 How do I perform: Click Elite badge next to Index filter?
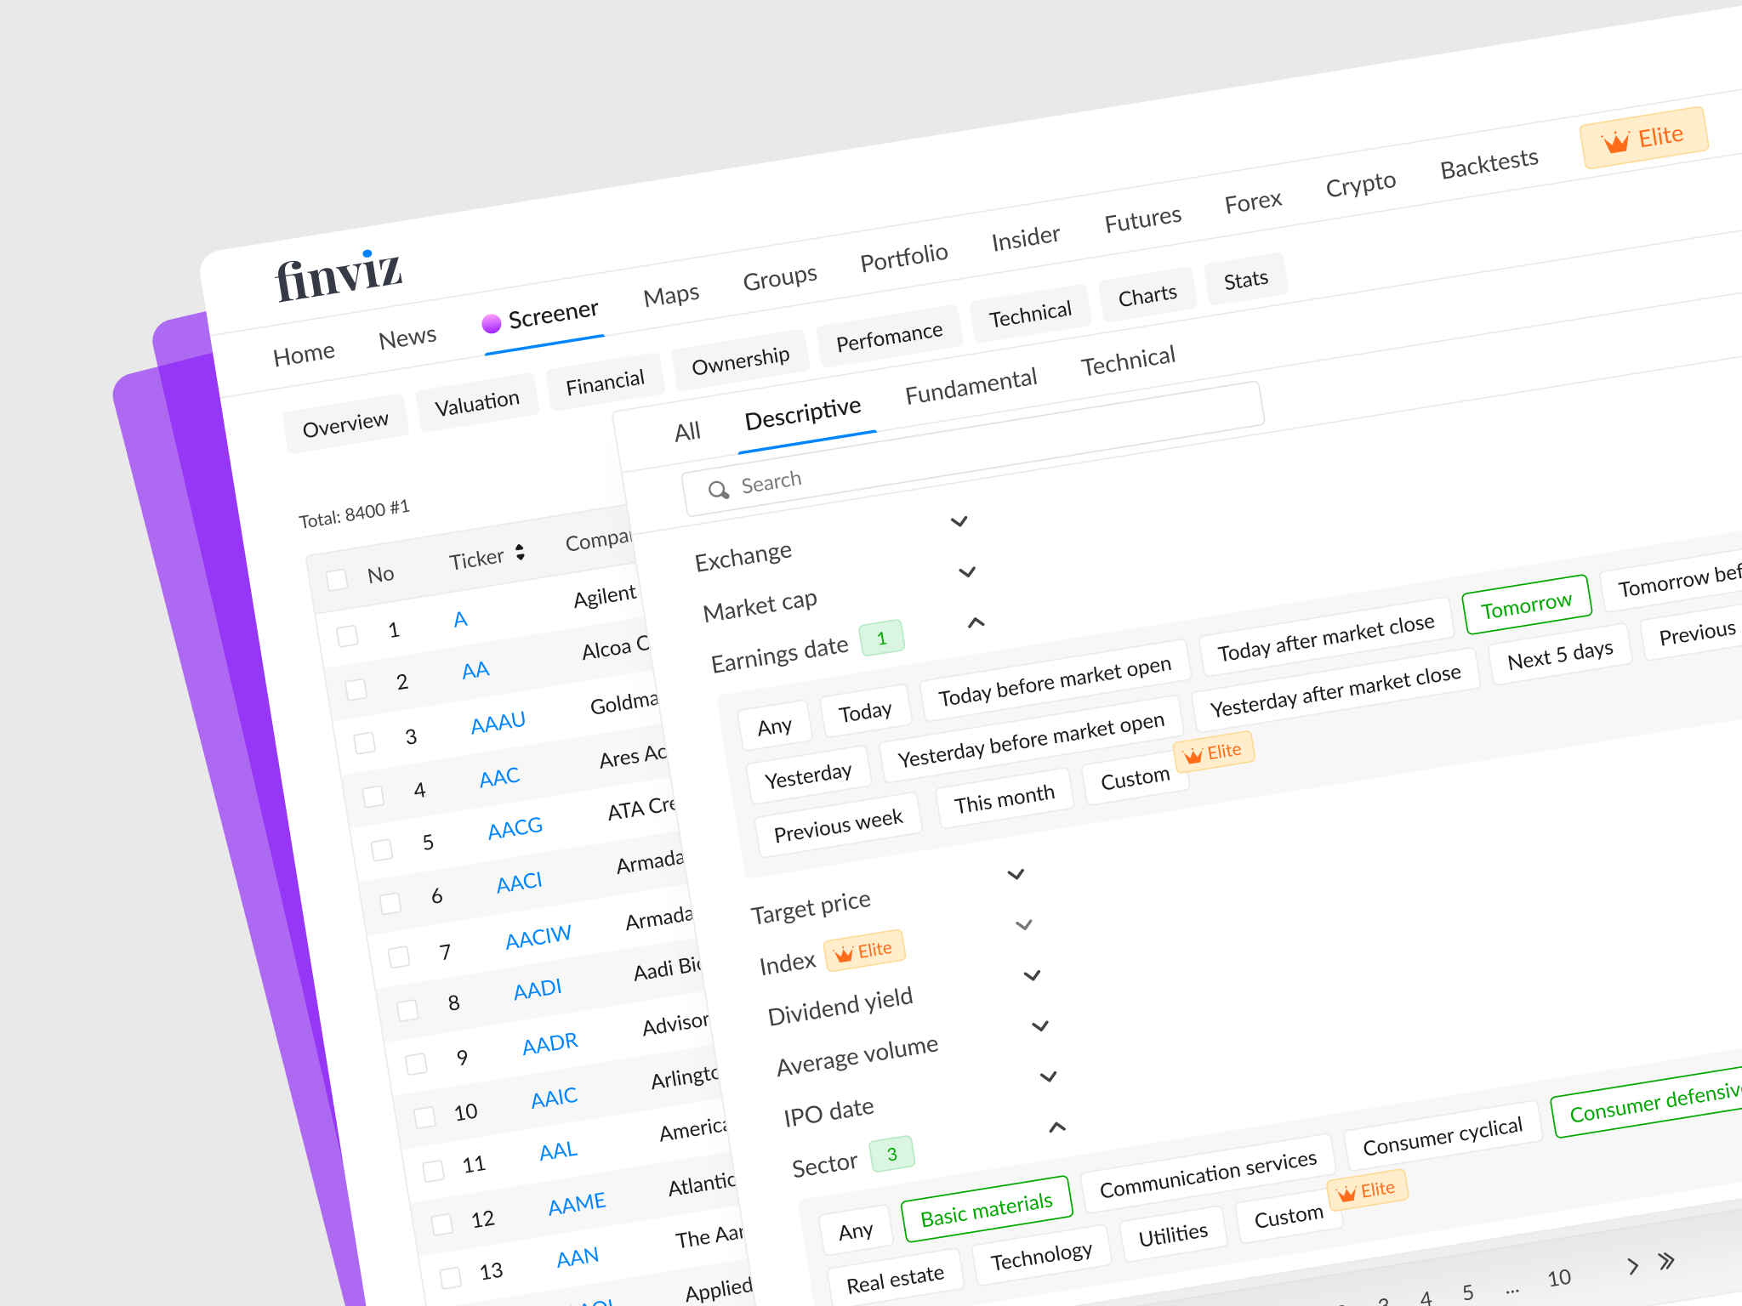[864, 951]
